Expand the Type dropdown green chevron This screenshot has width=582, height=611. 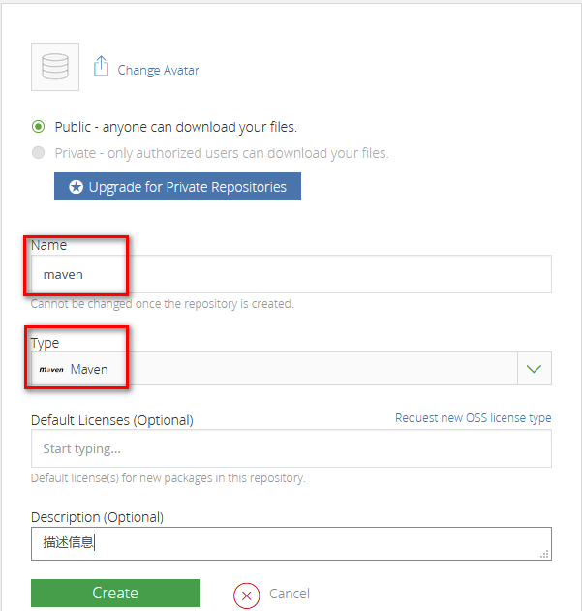tap(534, 369)
